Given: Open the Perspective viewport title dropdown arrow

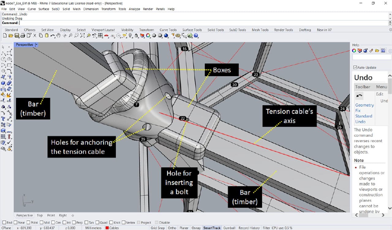Looking at the screenshot, I should click(x=36, y=45).
